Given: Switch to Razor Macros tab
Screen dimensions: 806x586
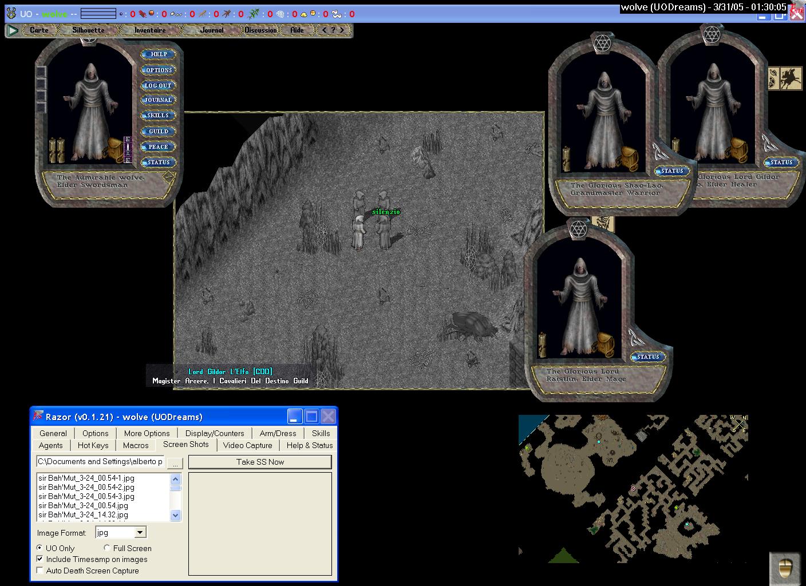Looking at the screenshot, I should point(136,445).
